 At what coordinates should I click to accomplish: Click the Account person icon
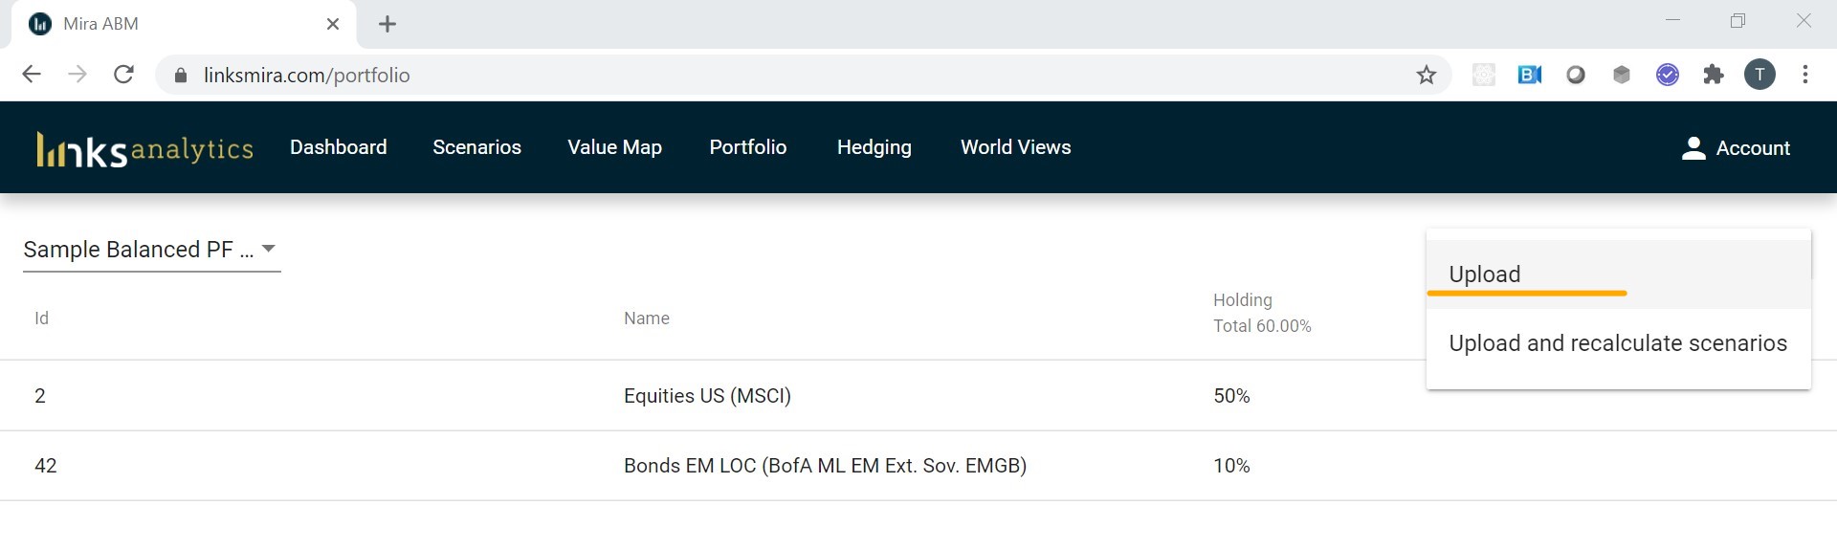1693,147
